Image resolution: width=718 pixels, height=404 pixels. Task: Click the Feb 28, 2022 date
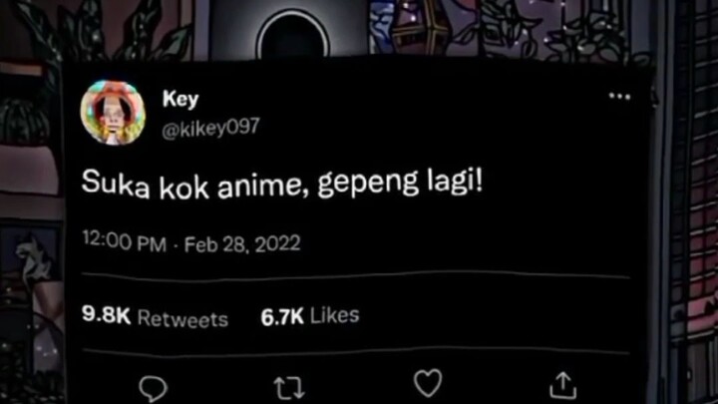pyautogui.click(x=242, y=243)
